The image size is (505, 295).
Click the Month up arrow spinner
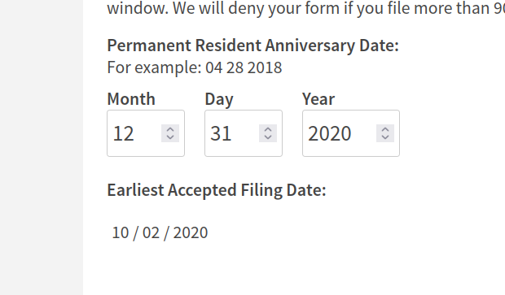pos(170,129)
